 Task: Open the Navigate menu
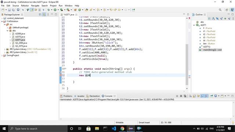(x=35, y=6)
